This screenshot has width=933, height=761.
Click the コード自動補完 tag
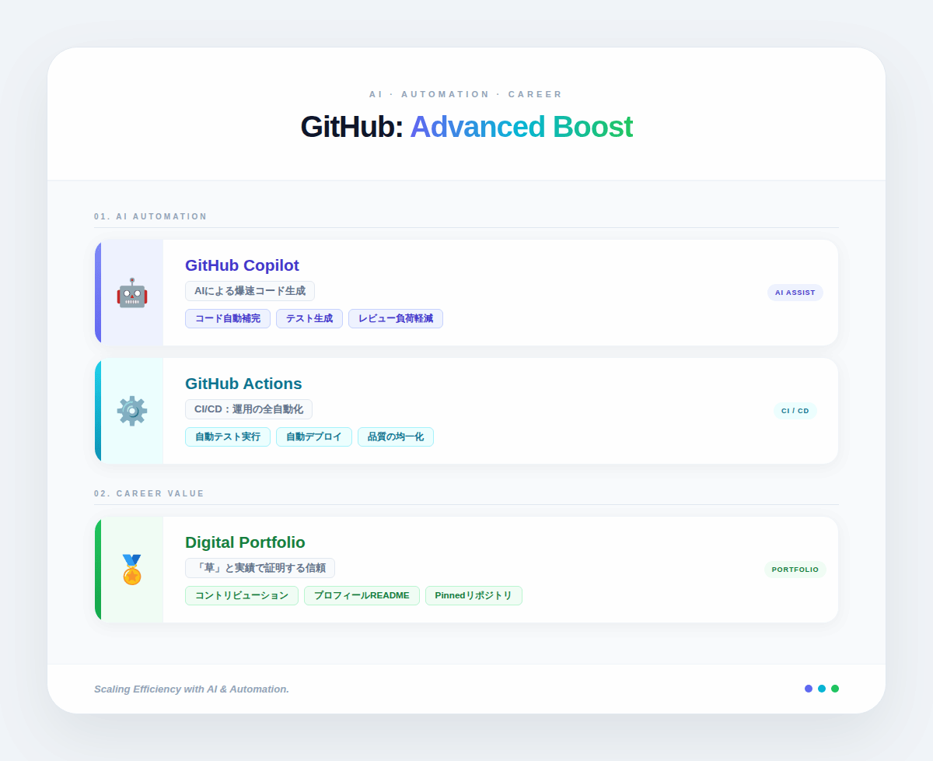[228, 318]
